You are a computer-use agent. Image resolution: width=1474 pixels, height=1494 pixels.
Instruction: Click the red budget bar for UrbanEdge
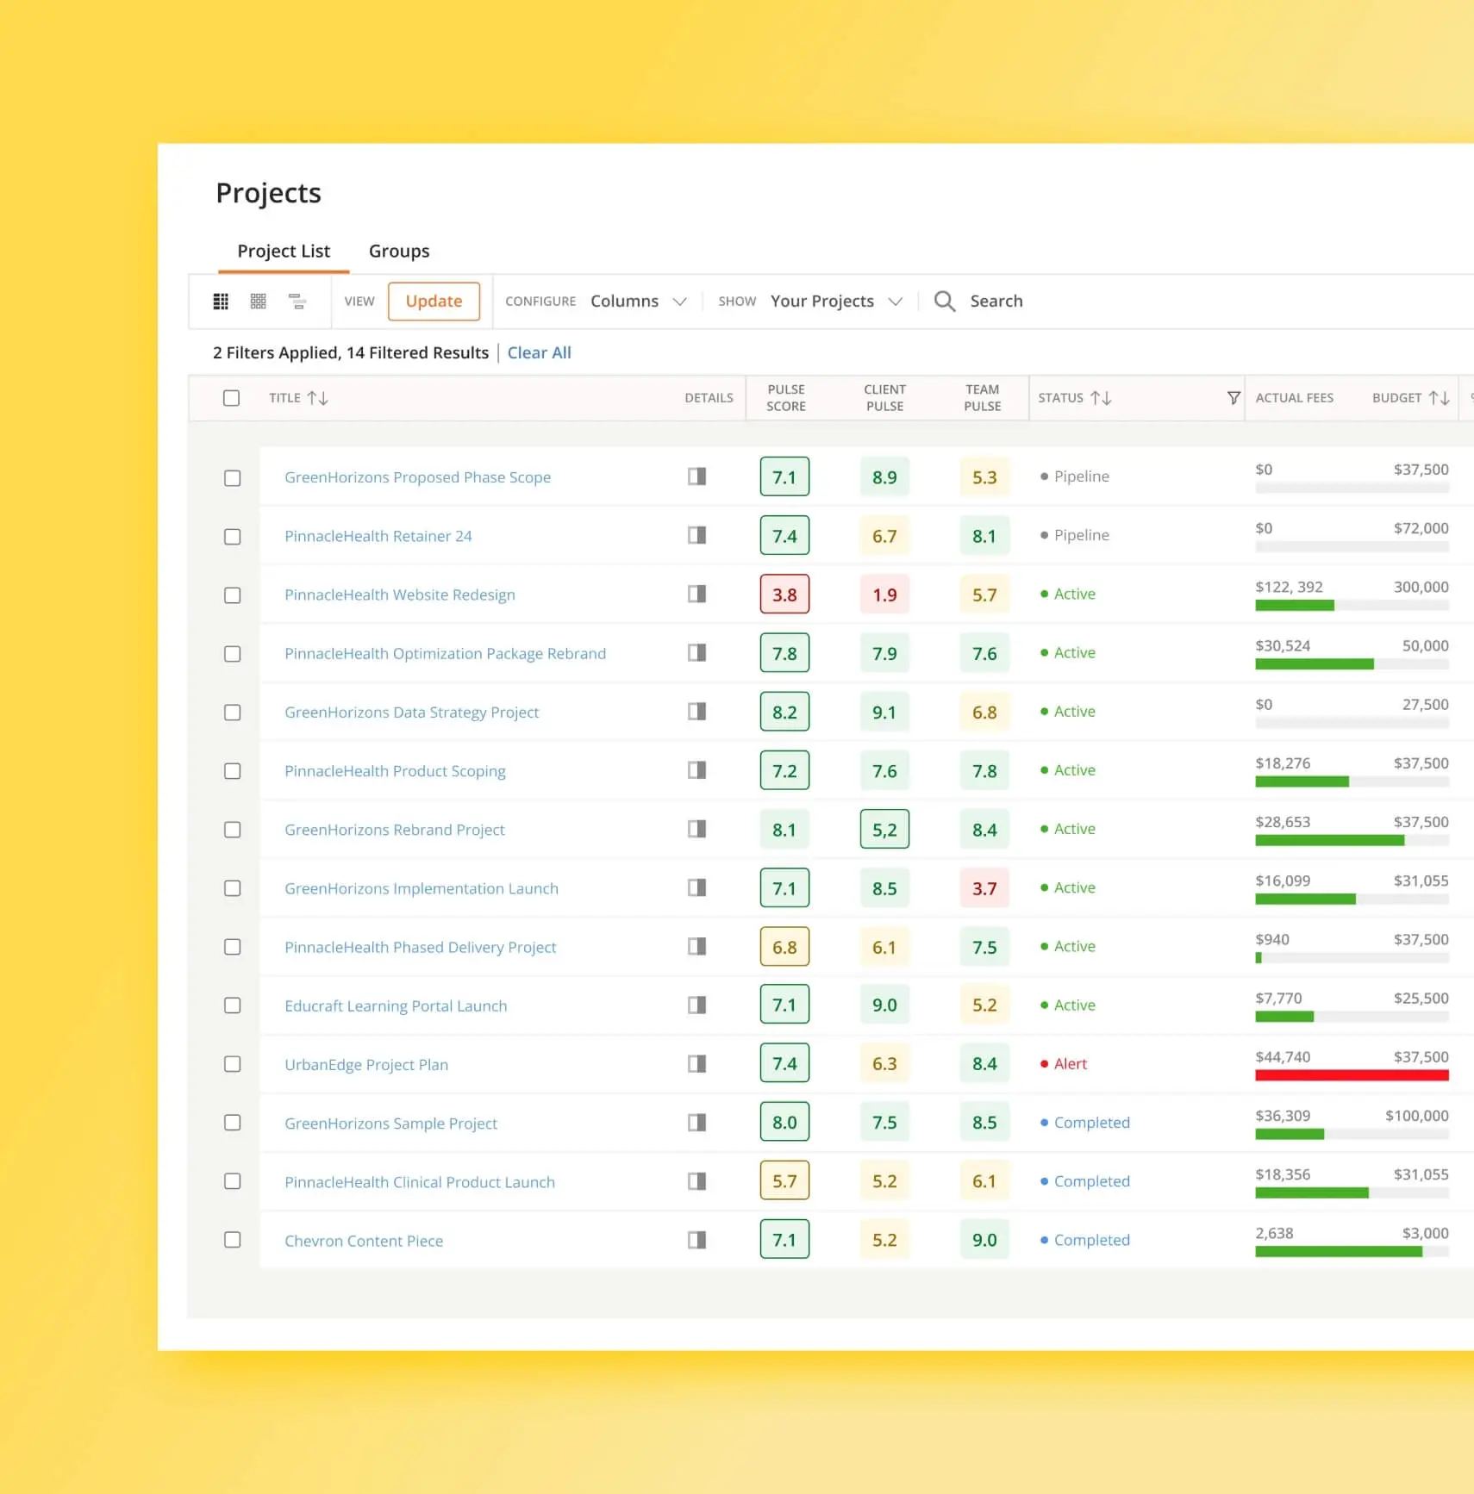click(1352, 1075)
